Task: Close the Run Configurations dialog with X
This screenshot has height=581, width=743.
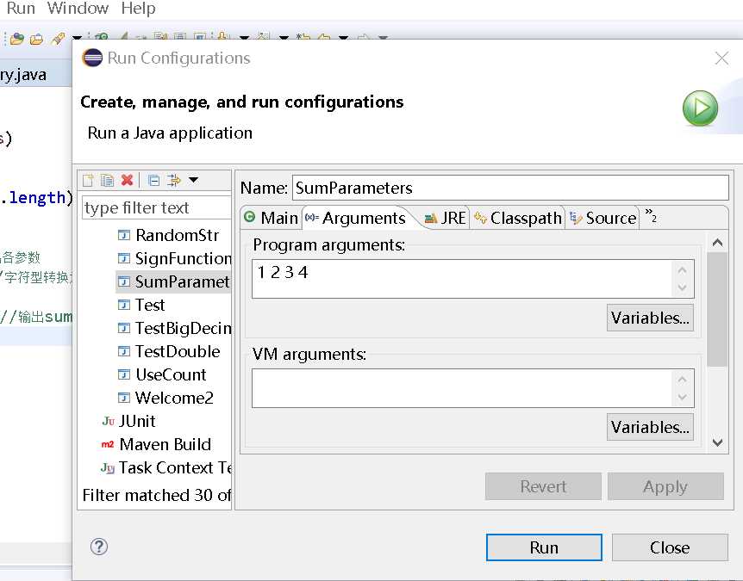Action: coord(721,59)
